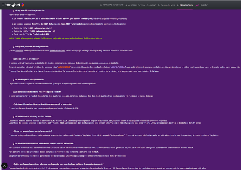Click heading '¿Quién puede participar en esta promoción?'
241x170 pixels.
click(31, 47)
